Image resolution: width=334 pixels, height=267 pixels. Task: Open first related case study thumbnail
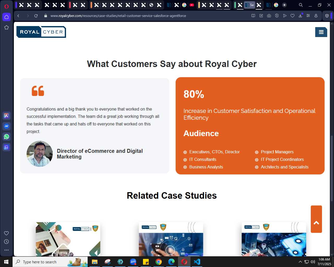[x=68, y=239]
